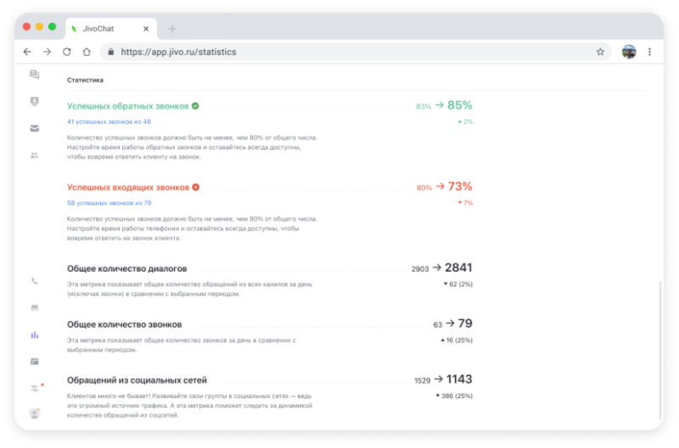Click the 85% callback success value

[x=460, y=105]
